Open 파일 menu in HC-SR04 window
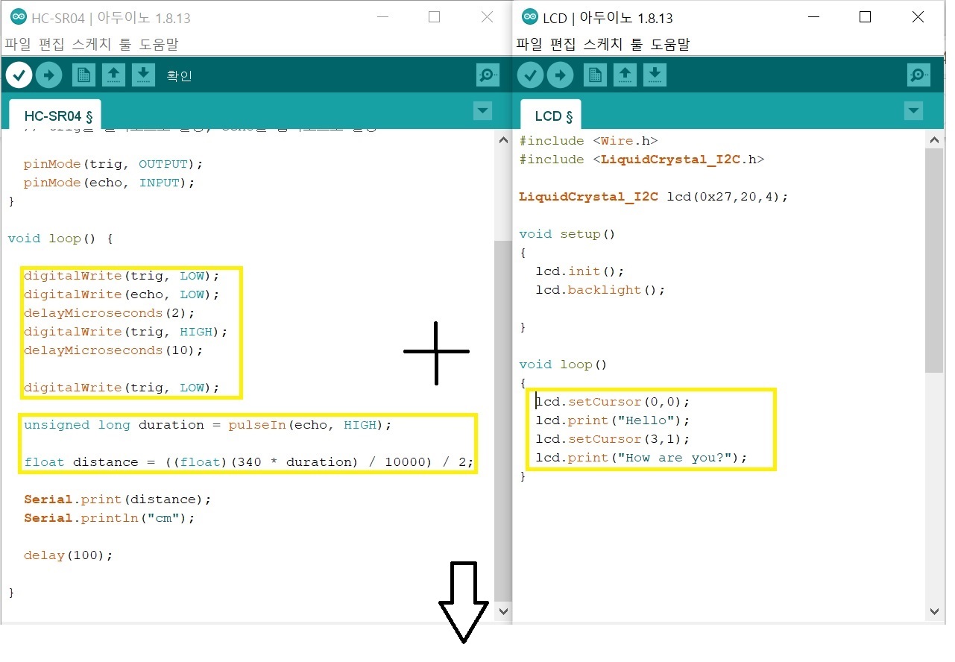 pos(18,45)
